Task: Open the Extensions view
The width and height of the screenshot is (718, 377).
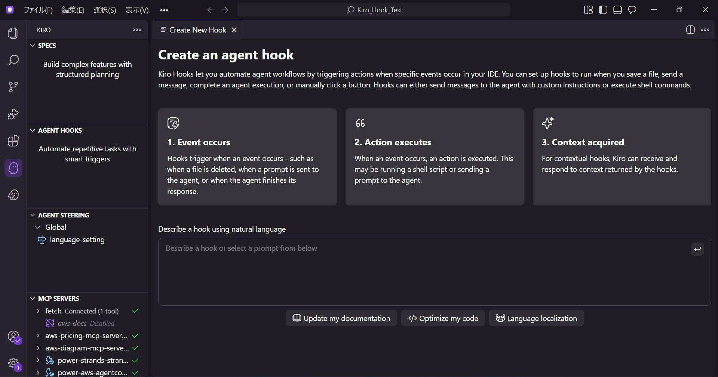Action: (x=14, y=142)
